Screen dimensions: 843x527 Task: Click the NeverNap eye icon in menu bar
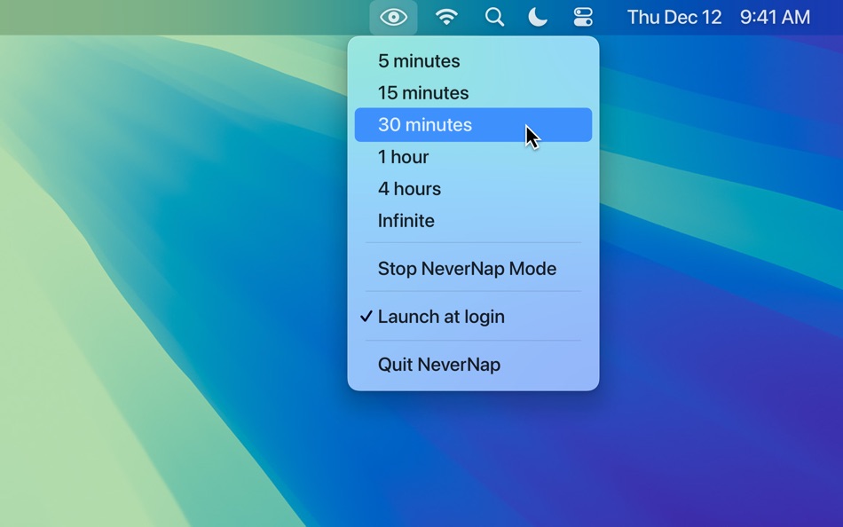click(x=393, y=17)
